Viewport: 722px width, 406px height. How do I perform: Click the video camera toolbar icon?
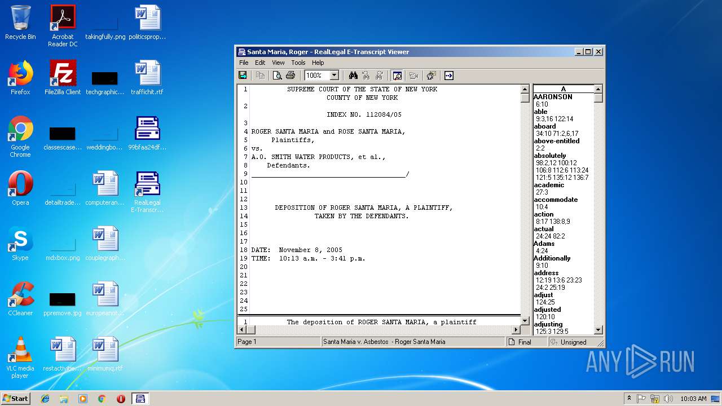pyautogui.click(x=413, y=76)
